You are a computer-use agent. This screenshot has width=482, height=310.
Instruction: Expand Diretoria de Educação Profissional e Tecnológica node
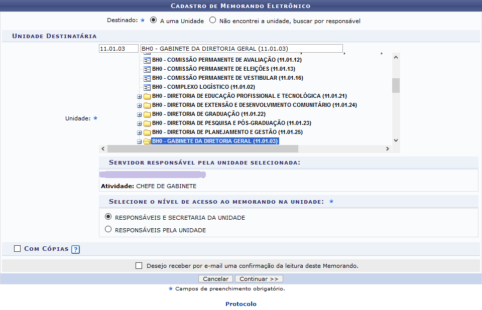coord(139,96)
